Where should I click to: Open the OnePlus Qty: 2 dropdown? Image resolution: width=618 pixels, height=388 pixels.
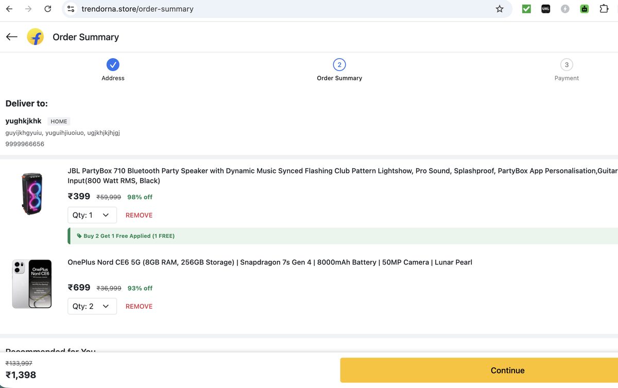pos(92,306)
